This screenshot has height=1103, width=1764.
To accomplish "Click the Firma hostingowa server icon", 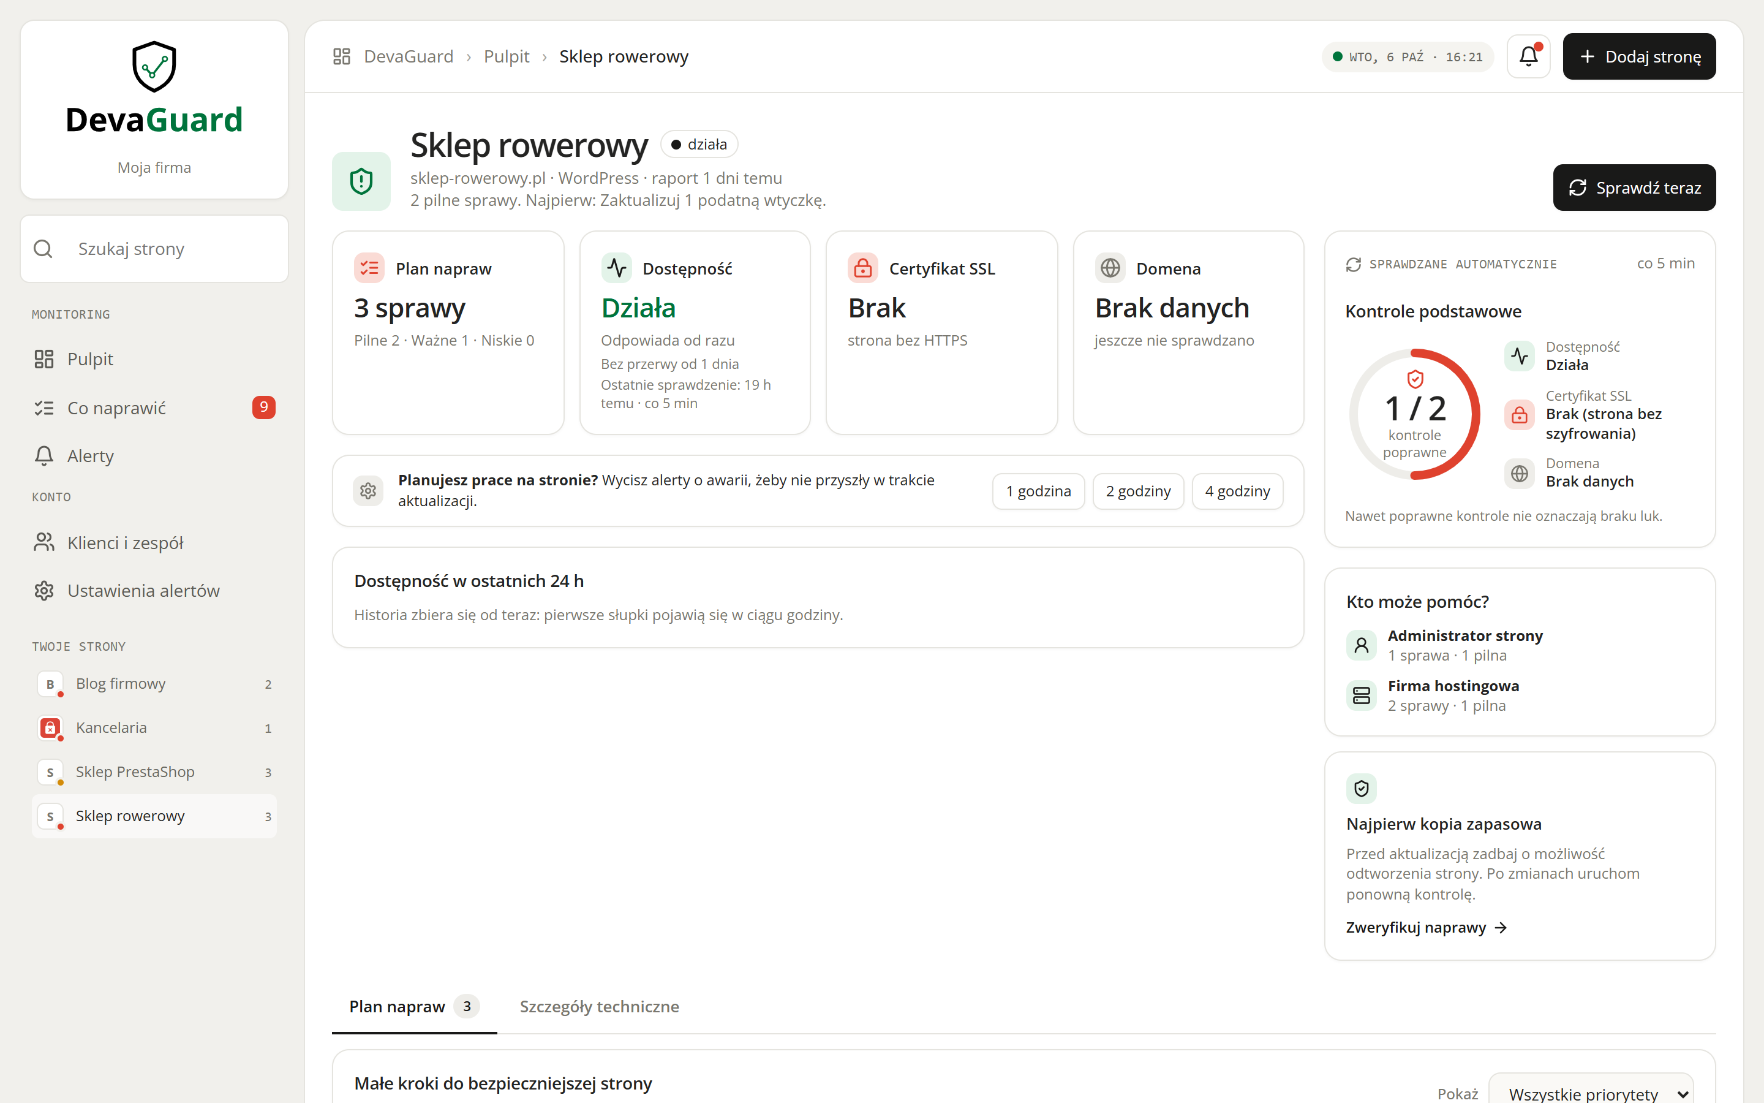I will click(x=1361, y=696).
